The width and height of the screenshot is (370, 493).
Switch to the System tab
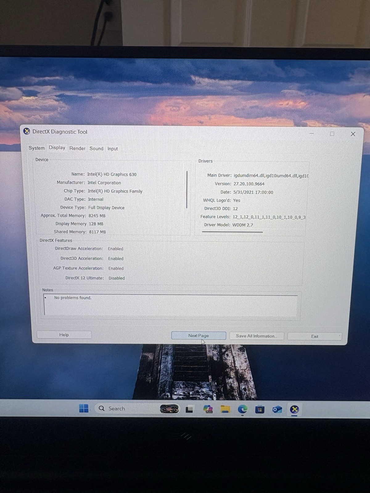37,148
